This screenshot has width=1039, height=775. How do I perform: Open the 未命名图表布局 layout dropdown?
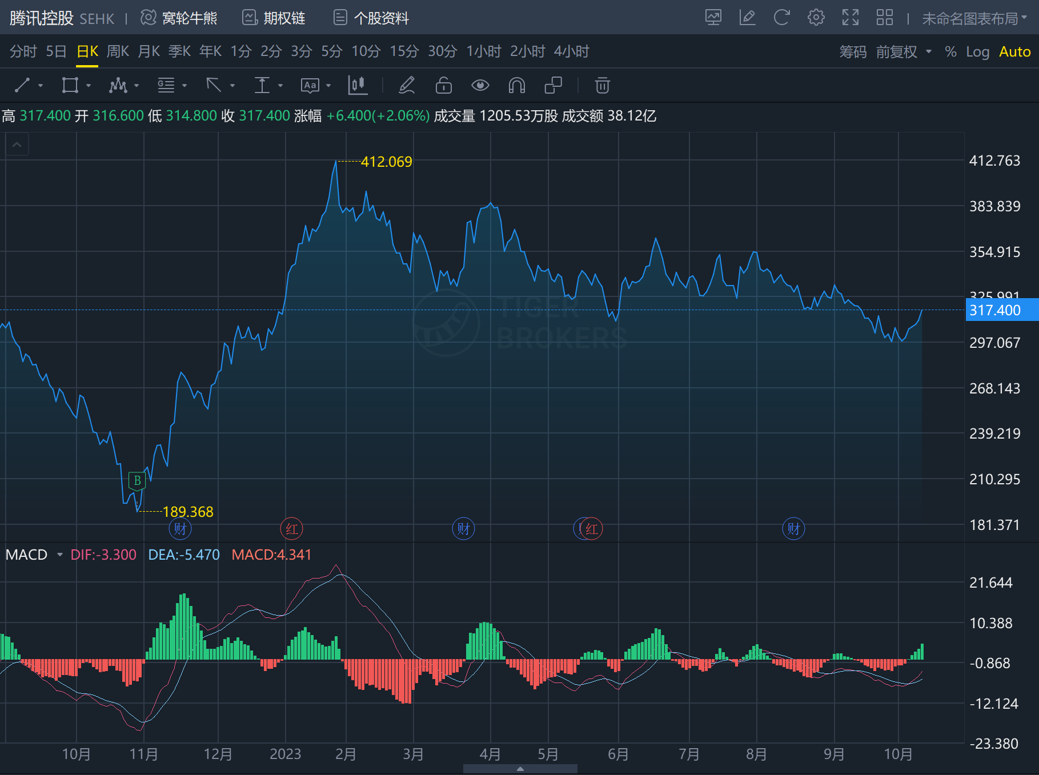[974, 19]
